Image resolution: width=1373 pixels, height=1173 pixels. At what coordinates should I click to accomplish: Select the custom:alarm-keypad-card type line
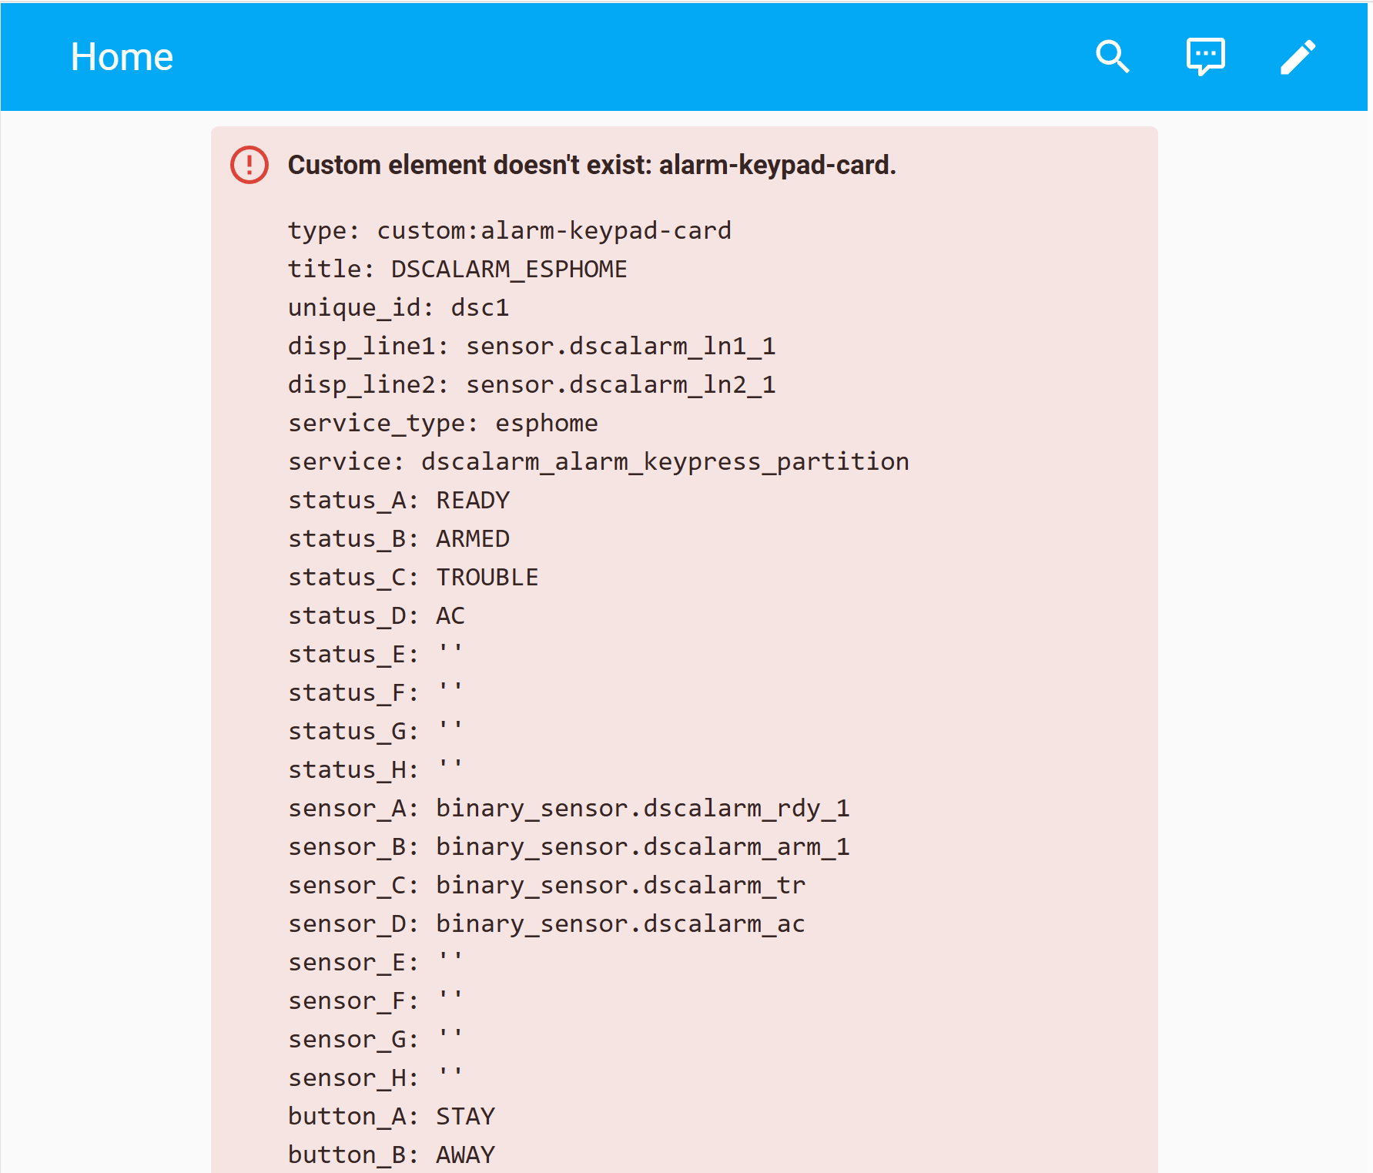(510, 230)
